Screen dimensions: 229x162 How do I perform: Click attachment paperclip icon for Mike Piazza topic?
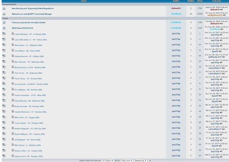[13, 145]
